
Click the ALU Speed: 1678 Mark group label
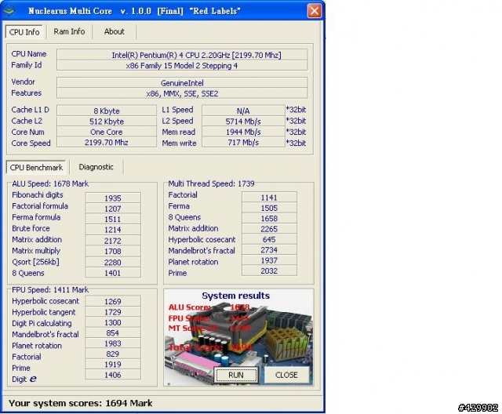pyautogui.click(x=50, y=183)
